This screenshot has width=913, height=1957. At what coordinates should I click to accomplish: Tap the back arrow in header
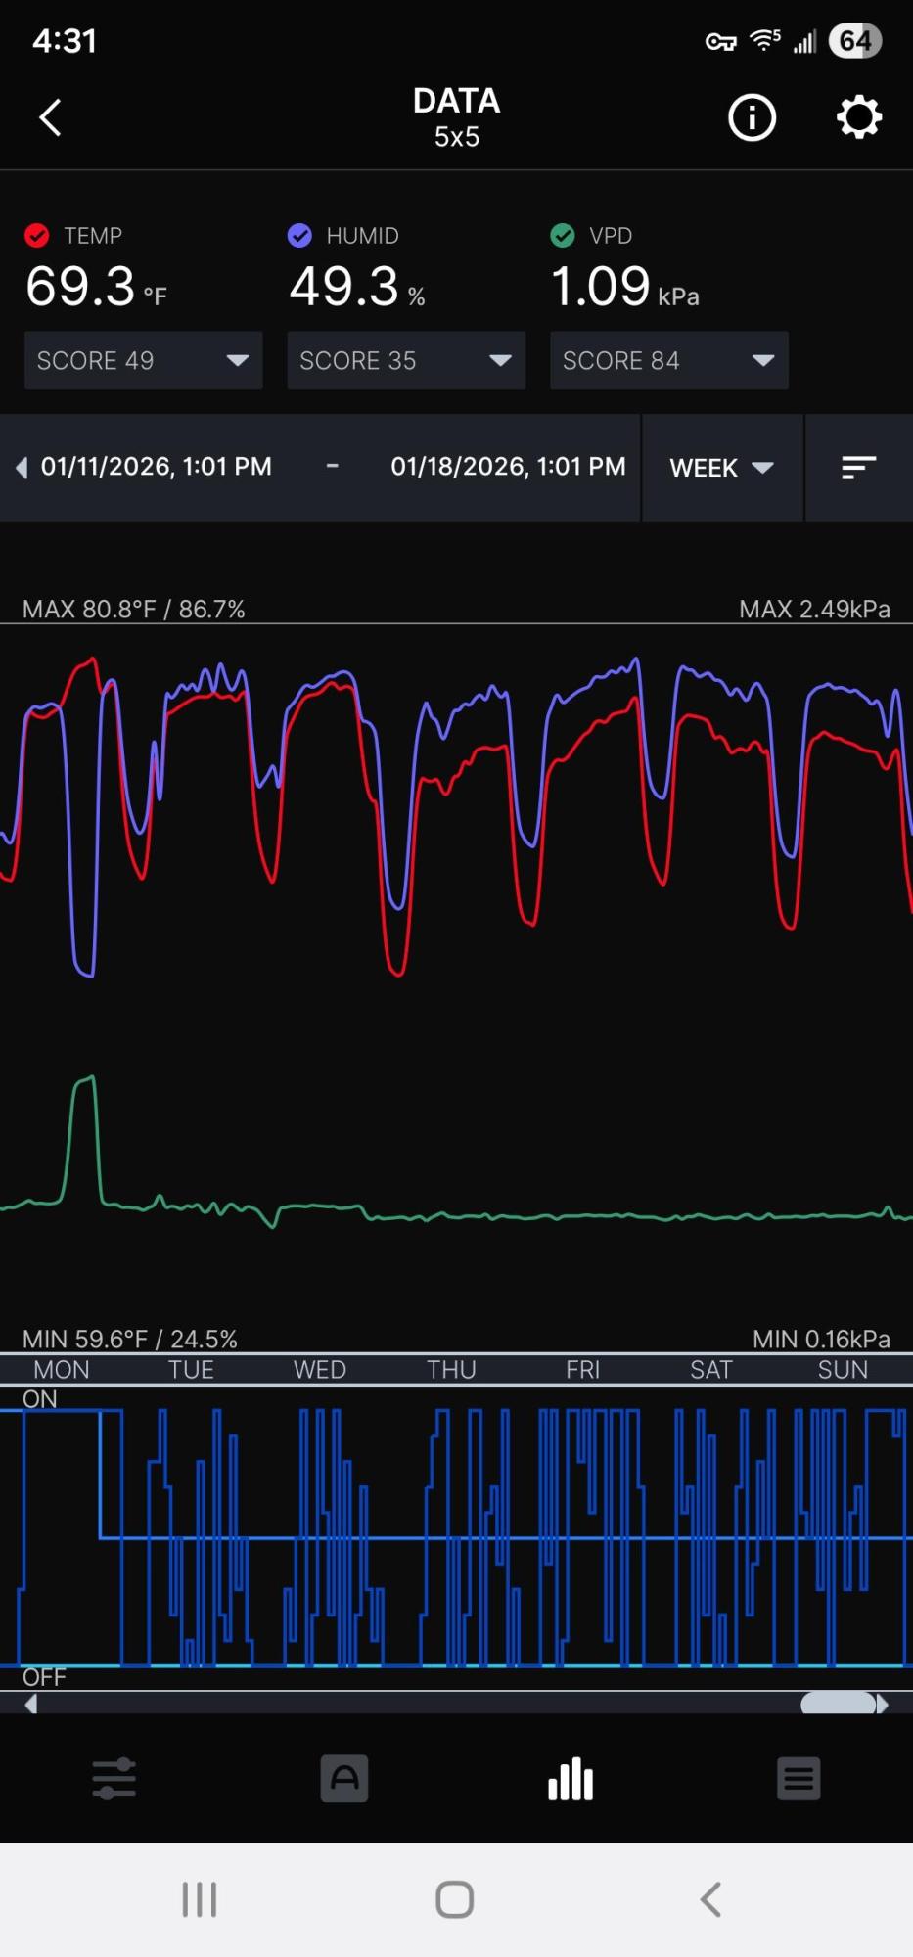(51, 117)
